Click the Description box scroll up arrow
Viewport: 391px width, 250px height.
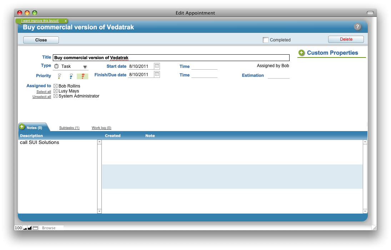coord(99,142)
